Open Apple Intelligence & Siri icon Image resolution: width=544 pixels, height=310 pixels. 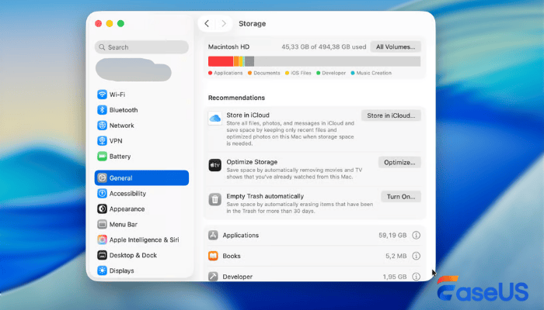pyautogui.click(x=102, y=239)
